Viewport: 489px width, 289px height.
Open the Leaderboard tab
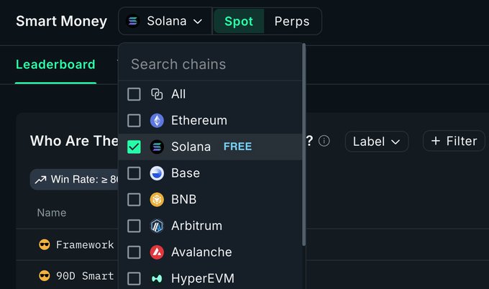[x=55, y=65]
